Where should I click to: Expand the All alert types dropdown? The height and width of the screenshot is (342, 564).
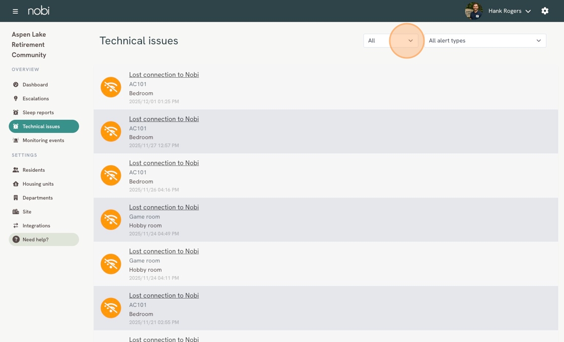(x=485, y=41)
